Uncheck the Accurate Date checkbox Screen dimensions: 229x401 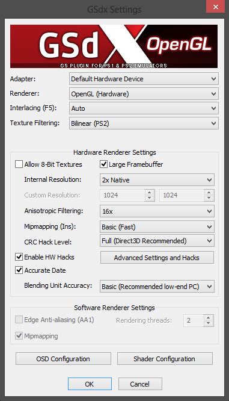point(19,270)
